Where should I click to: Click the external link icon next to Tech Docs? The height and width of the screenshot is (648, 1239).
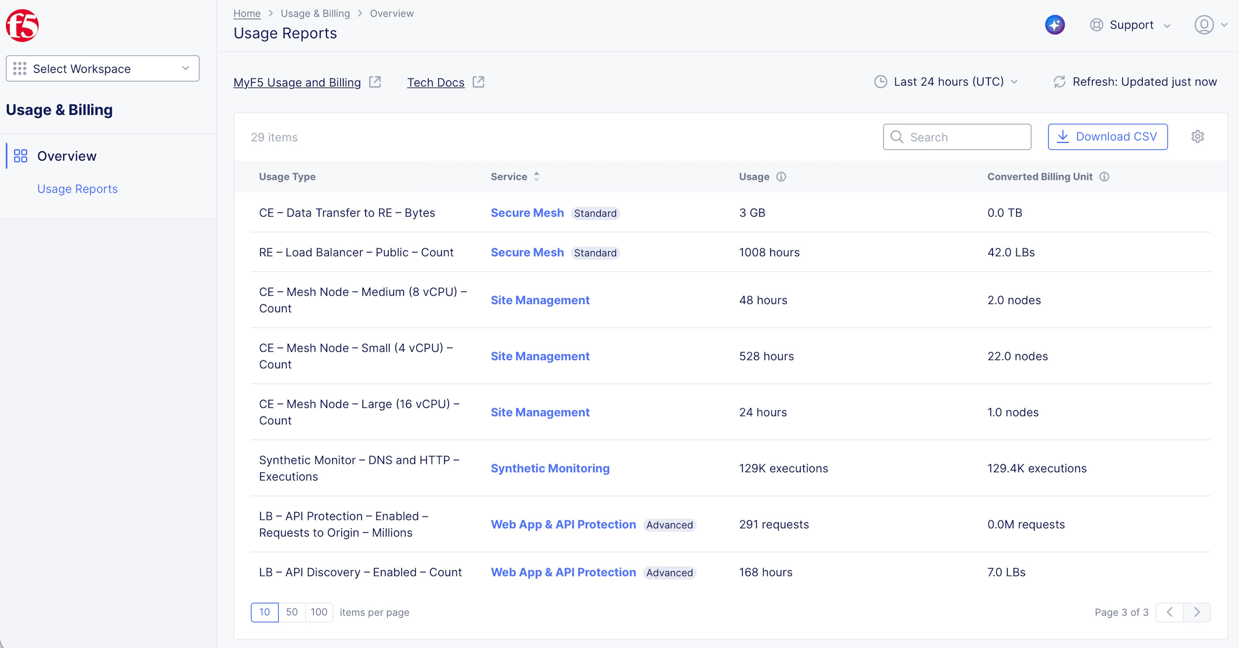[x=478, y=82]
